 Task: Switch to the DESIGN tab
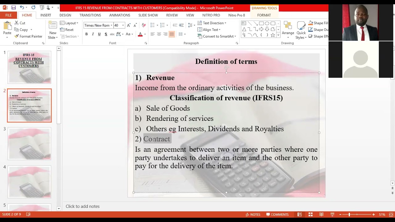coord(65,15)
